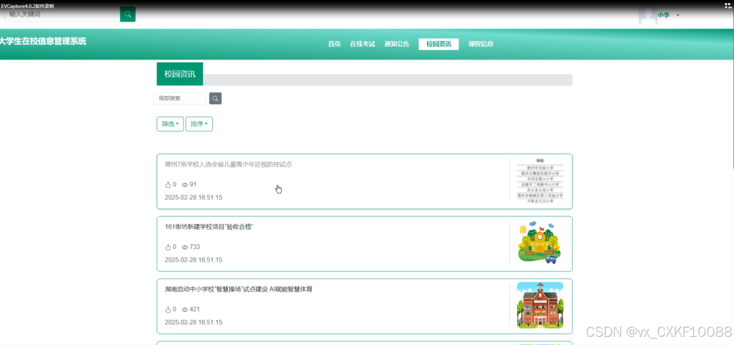Click the 湖南 article's date 2025-02-28 16:51:15
This screenshot has height=345, width=734.
194,322
